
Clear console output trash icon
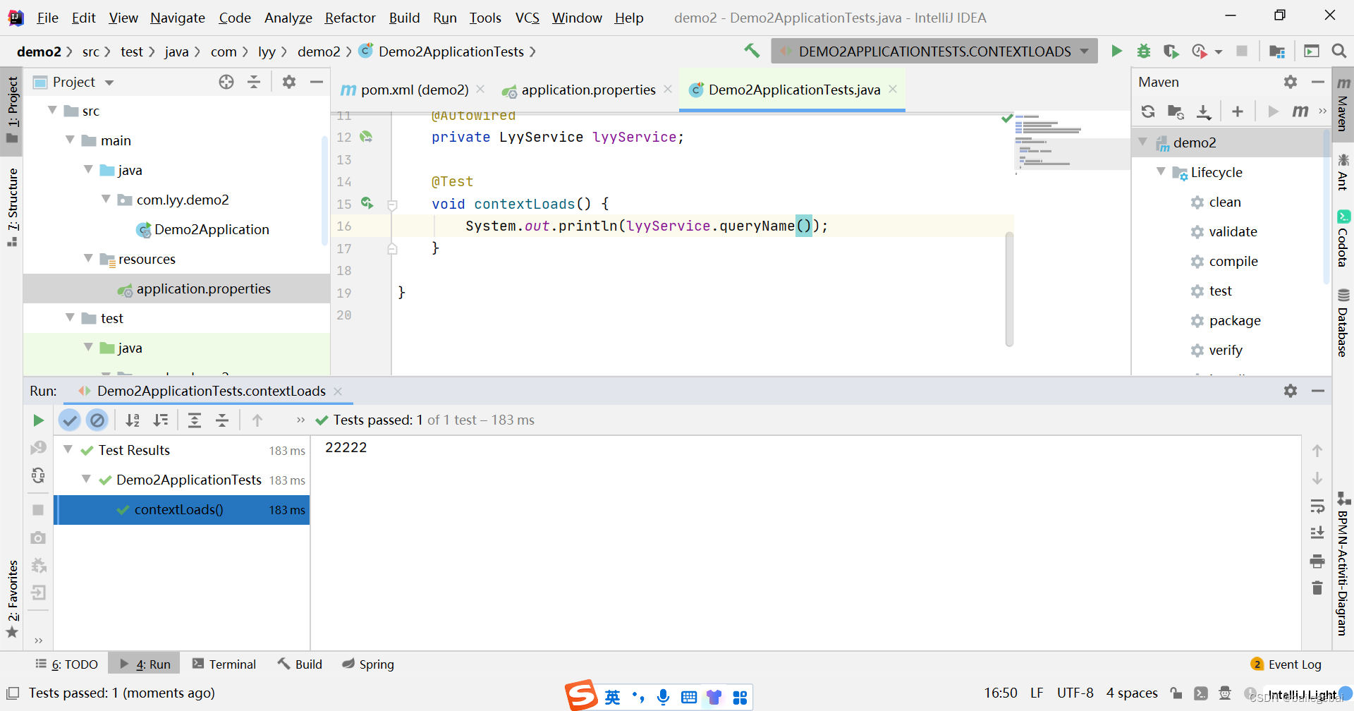coord(1317,588)
